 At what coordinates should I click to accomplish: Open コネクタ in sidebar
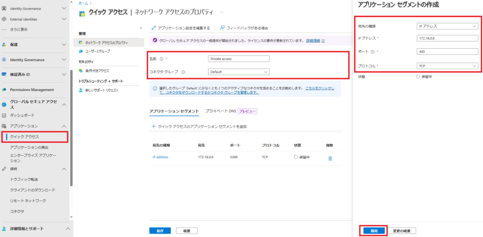[x=17, y=212]
